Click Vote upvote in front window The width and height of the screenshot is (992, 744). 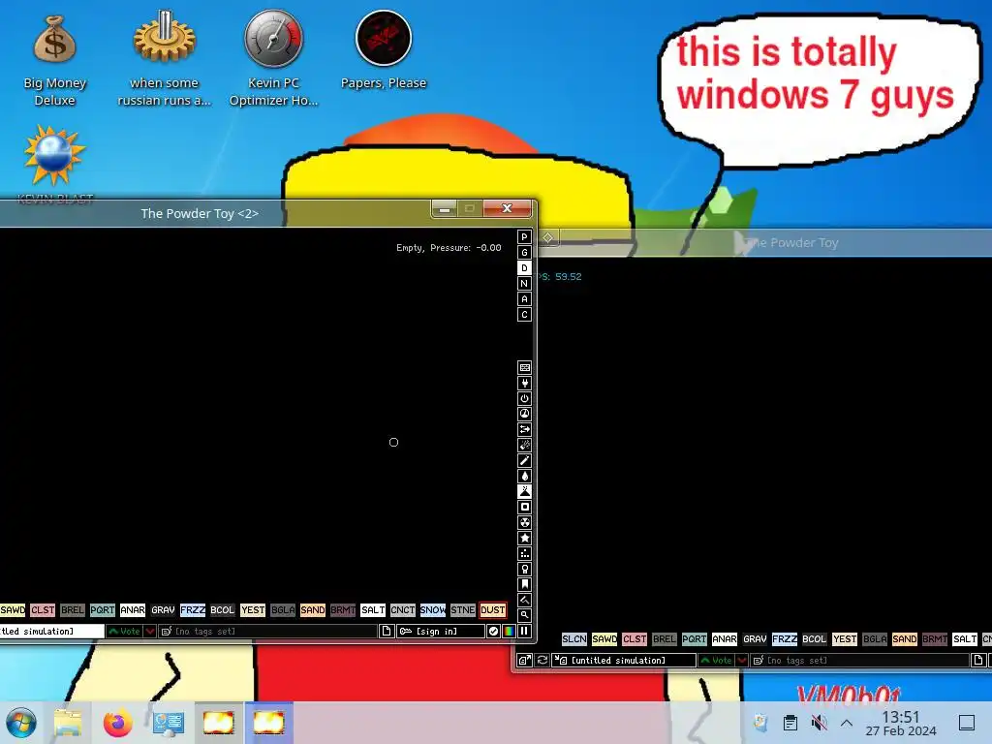(125, 632)
